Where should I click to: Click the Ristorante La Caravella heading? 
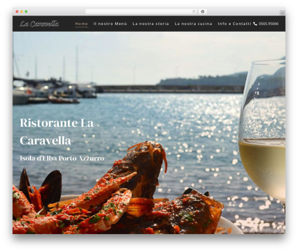click(x=57, y=132)
